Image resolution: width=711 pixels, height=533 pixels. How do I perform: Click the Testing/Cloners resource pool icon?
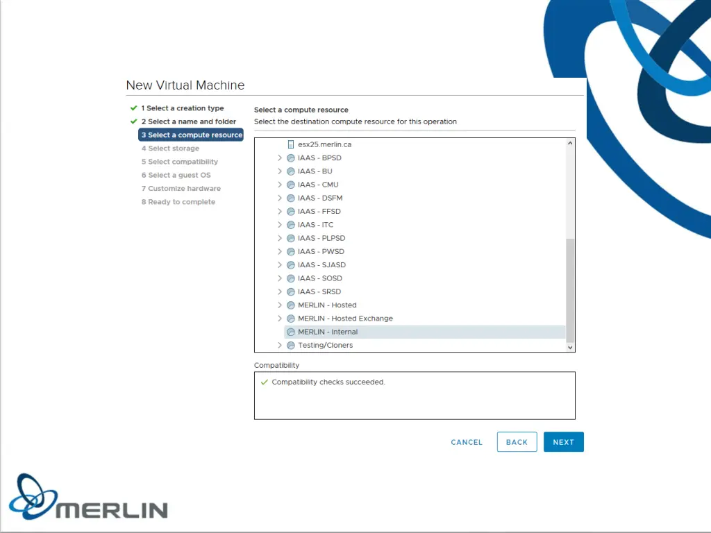[291, 346]
